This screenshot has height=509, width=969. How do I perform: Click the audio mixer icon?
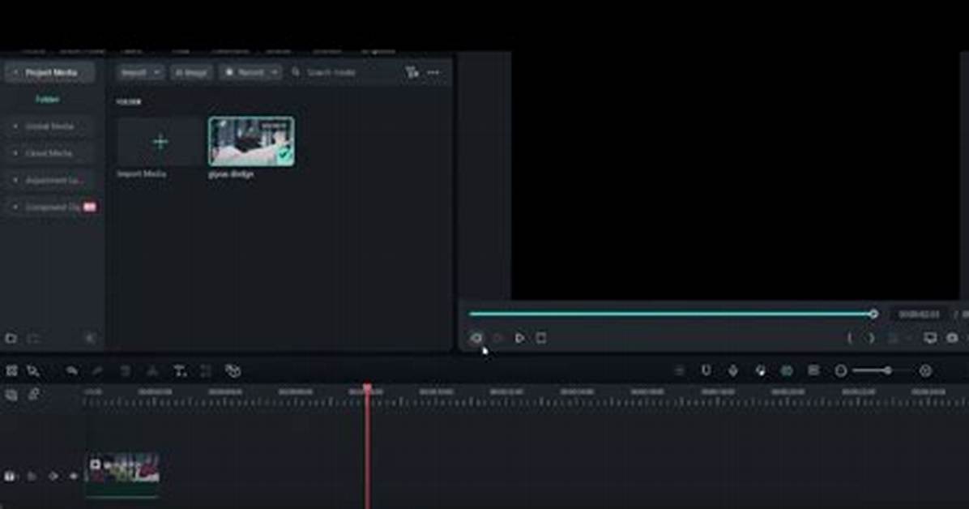point(761,370)
